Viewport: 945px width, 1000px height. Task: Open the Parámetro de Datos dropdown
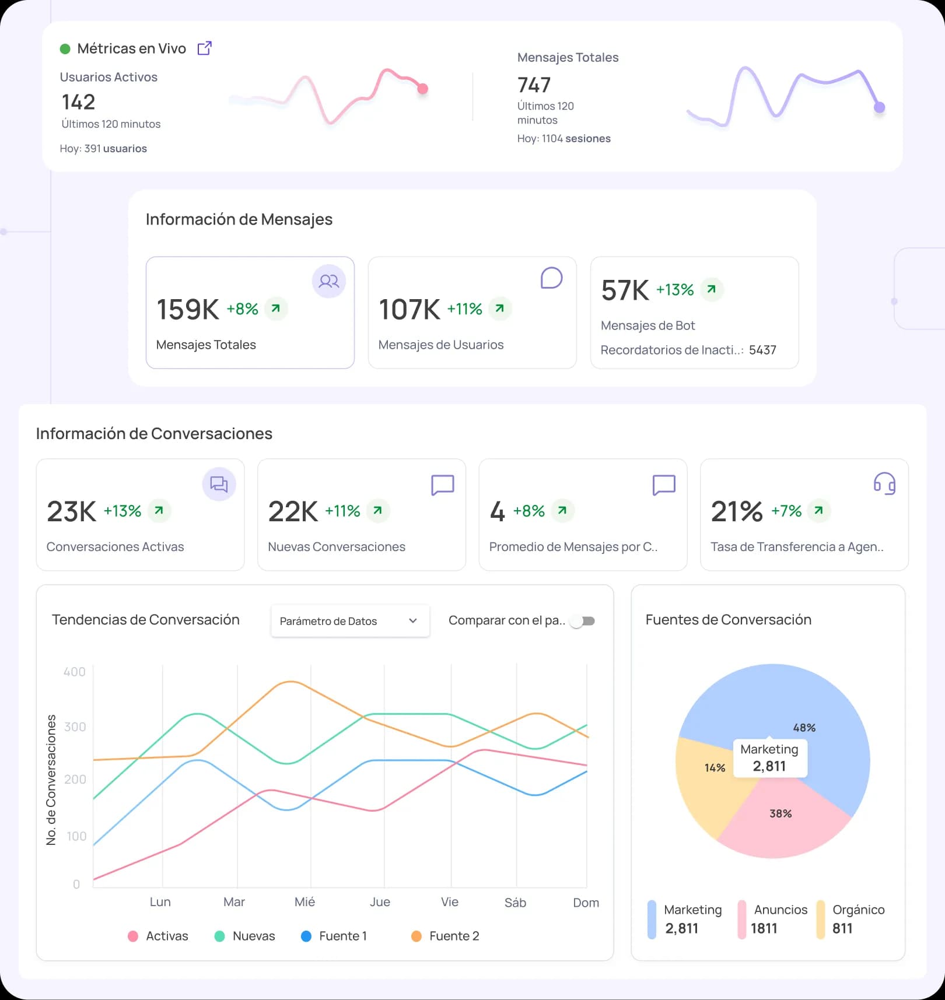coord(350,621)
